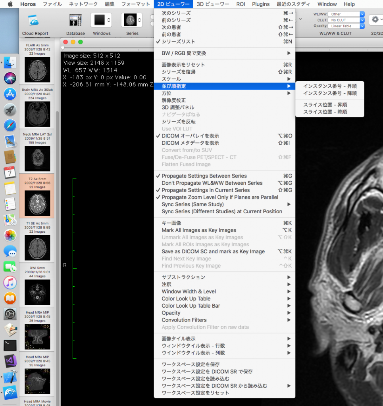Select 次のシリーズ menu item

(x=224, y=13)
